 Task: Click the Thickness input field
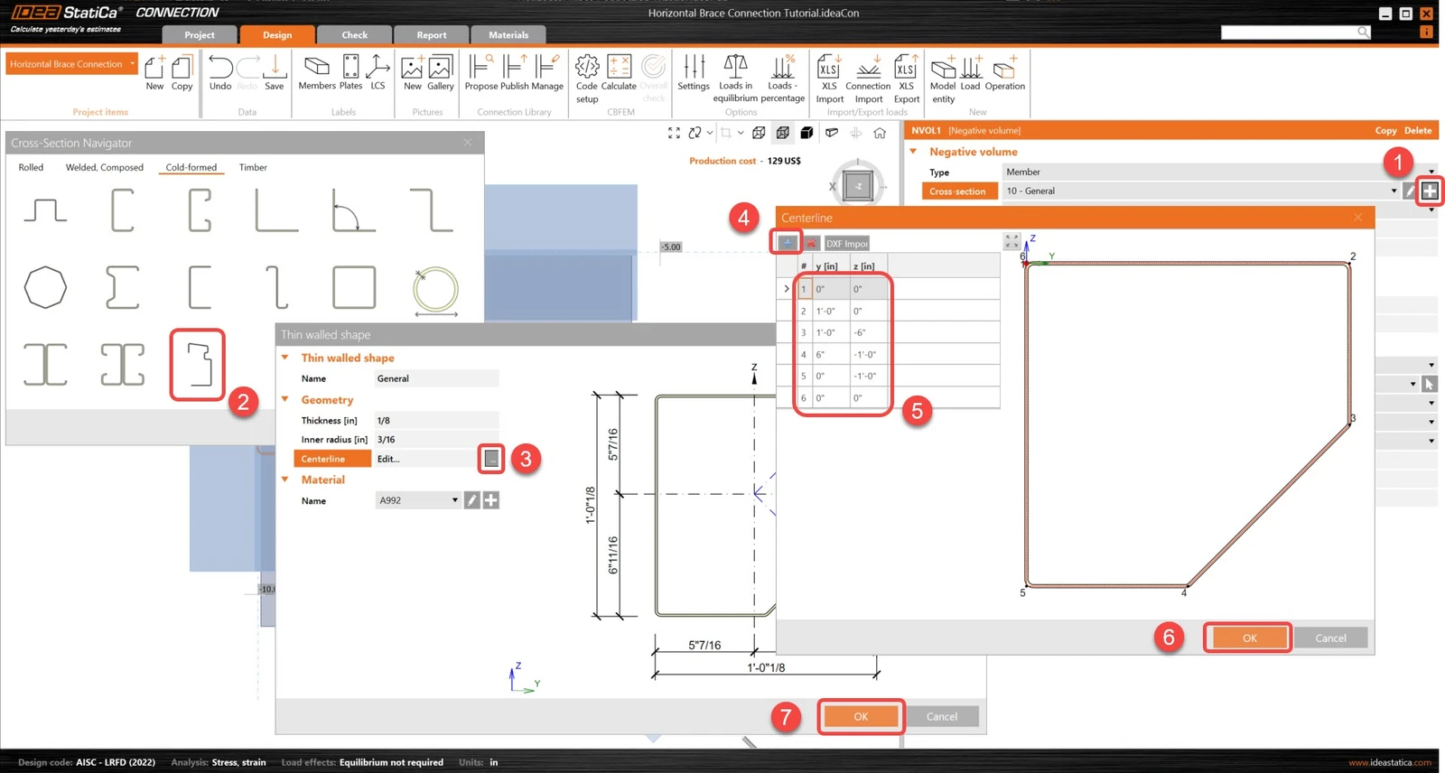tap(436, 421)
